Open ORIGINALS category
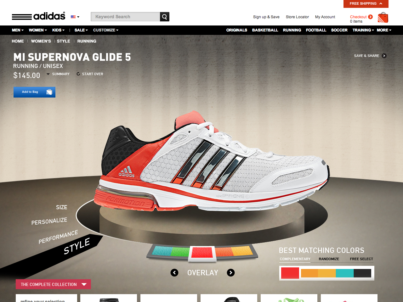The image size is (403, 302). coord(237,30)
